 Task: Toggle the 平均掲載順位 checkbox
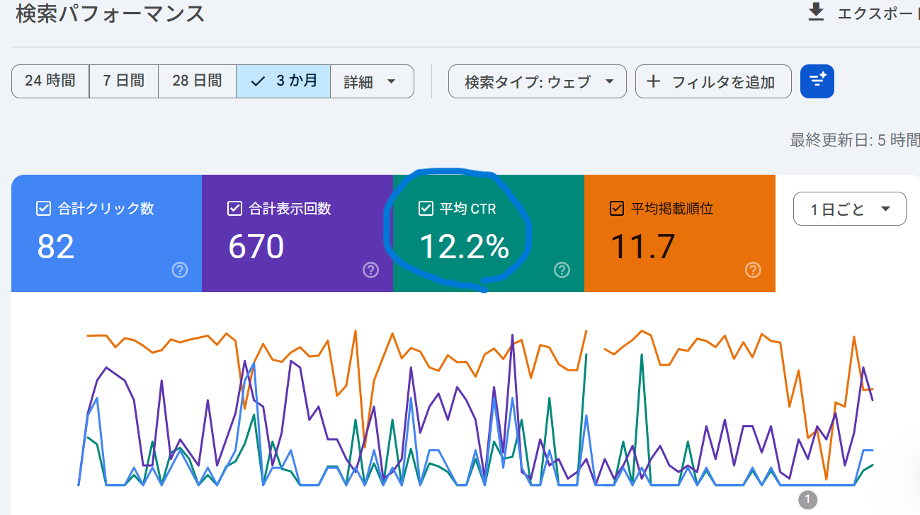pyautogui.click(x=617, y=209)
